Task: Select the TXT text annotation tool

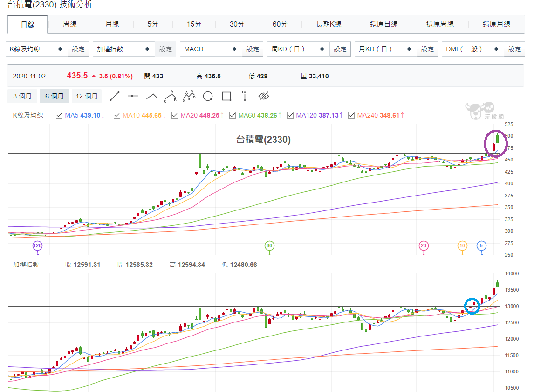Action: [x=245, y=96]
